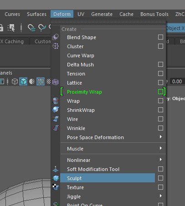Open the Generate menu
The height and width of the screenshot is (206, 185).
coord(102,14)
